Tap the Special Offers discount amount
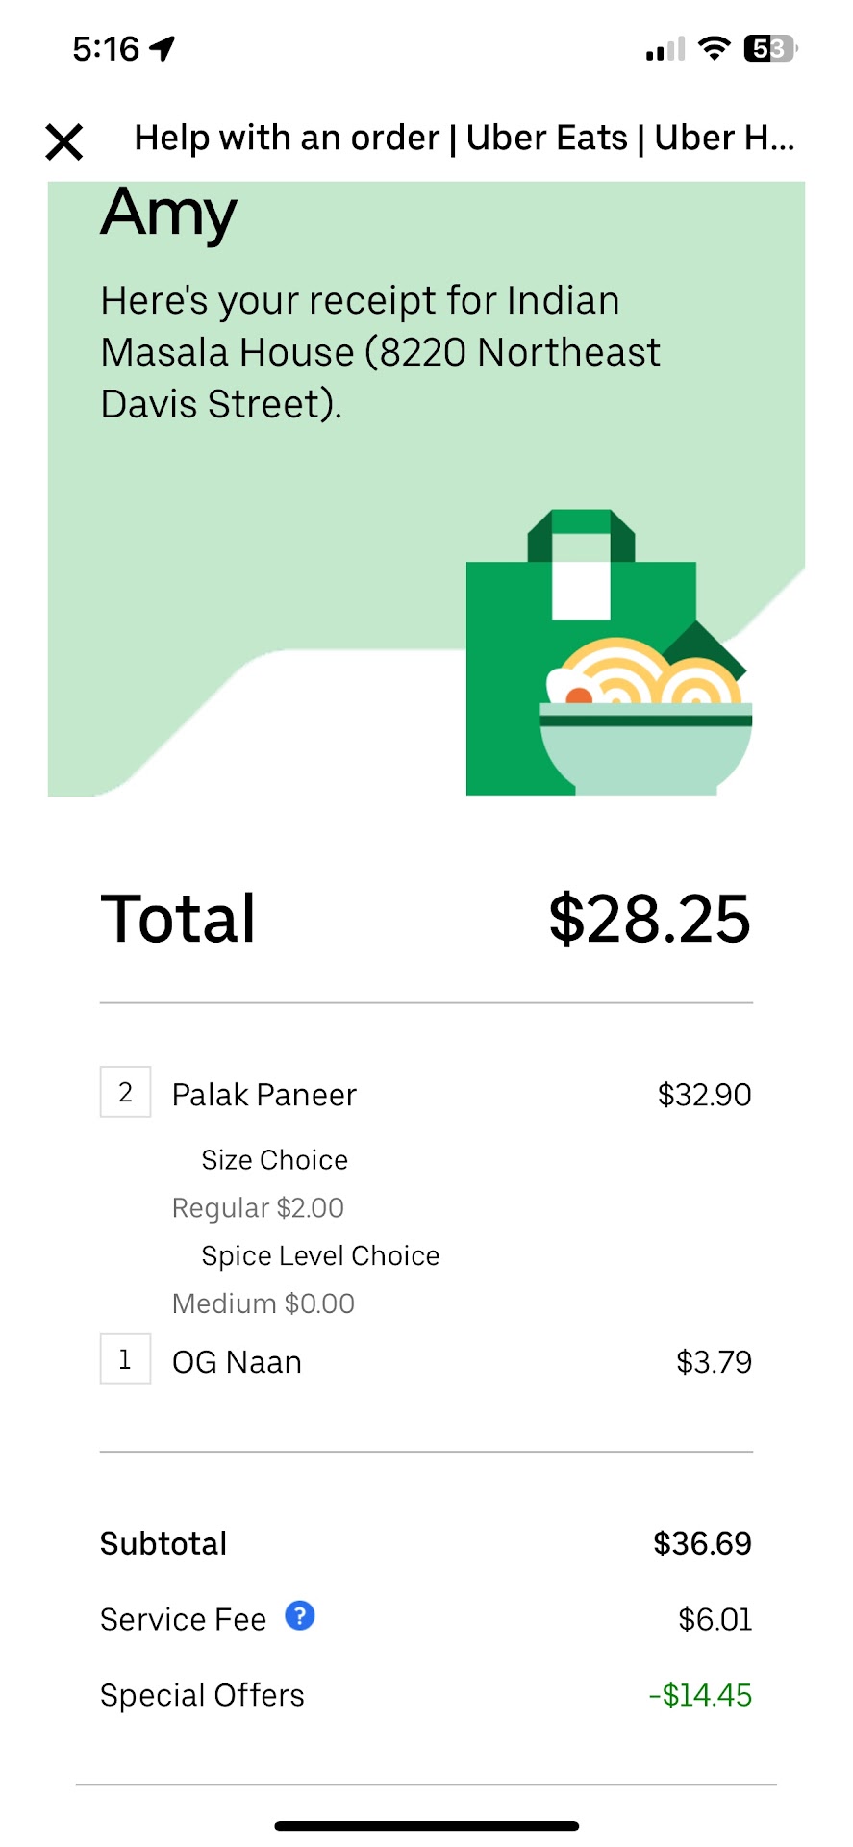 pyautogui.click(x=700, y=1695)
